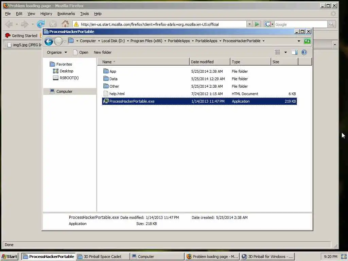Click the green Go arrow in Firefox

(257, 24)
